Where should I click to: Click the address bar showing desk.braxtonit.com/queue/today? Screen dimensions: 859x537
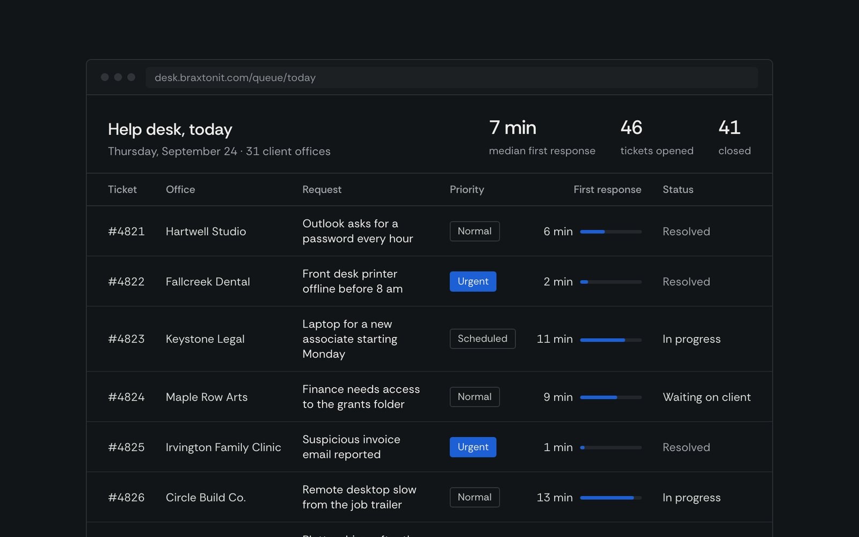point(452,78)
